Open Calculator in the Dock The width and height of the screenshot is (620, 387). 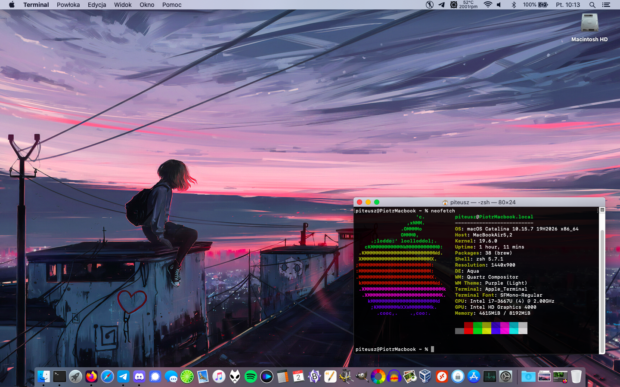tap(282, 377)
